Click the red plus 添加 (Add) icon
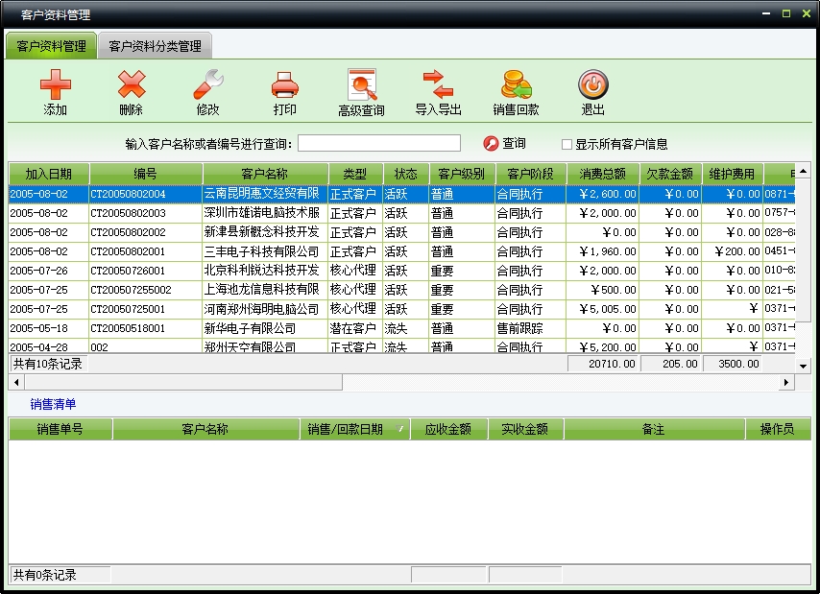This screenshot has height=594, width=820. (56, 86)
